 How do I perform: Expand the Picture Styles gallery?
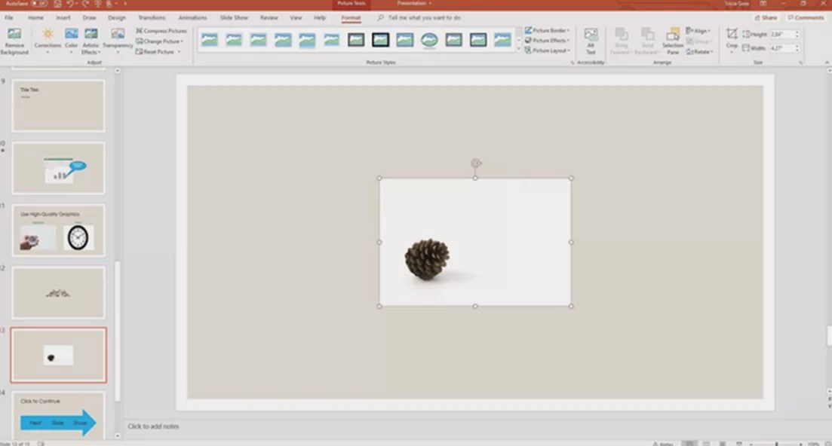(x=520, y=50)
